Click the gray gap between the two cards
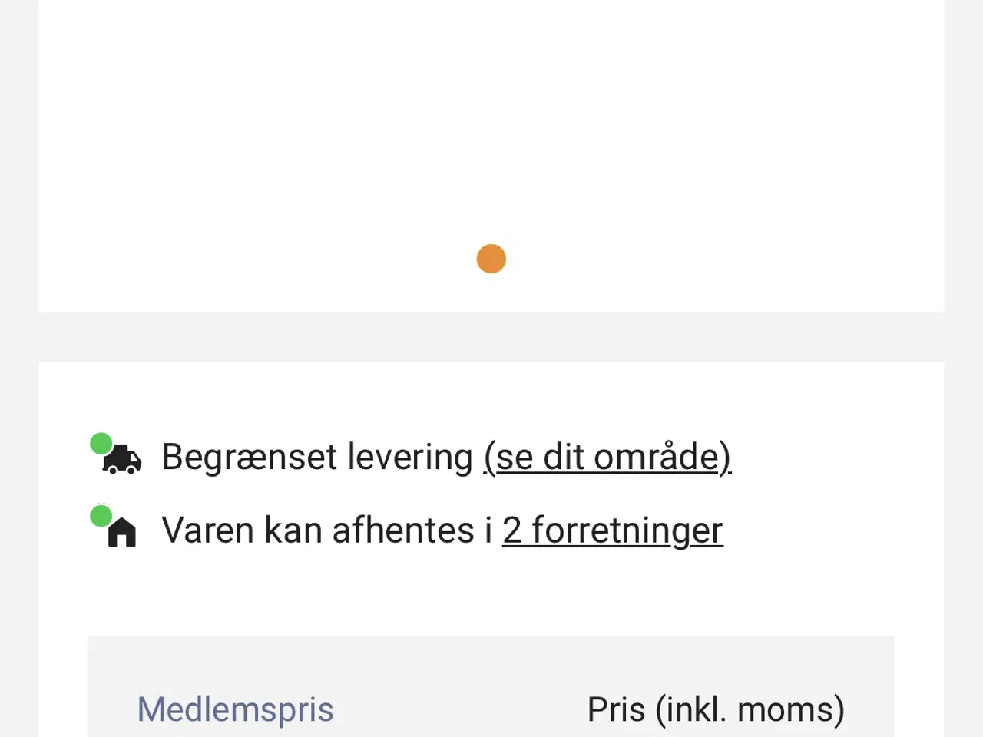 pyautogui.click(x=491, y=337)
